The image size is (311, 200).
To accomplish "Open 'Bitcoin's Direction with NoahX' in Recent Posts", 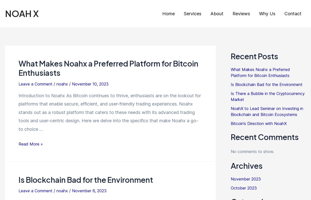I will coord(259,123).
